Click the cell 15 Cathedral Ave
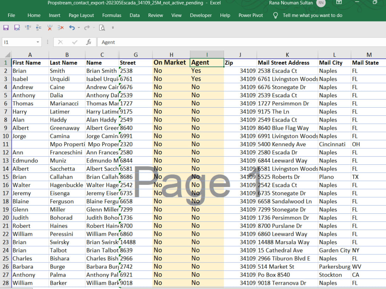 (x=287, y=250)
